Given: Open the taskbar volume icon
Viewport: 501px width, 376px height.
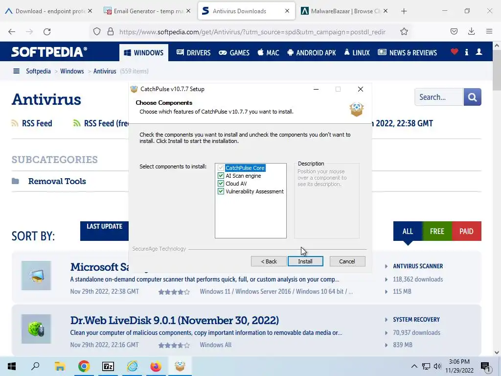Looking at the screenshot, I should (437, 366).
